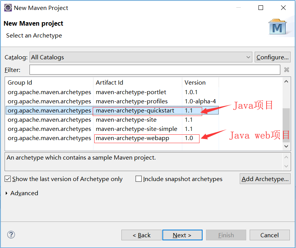Viewport: 296px width, 248px height.
Task: Click up arrow of archetype list scrollbar
Action: pos(286,82)
